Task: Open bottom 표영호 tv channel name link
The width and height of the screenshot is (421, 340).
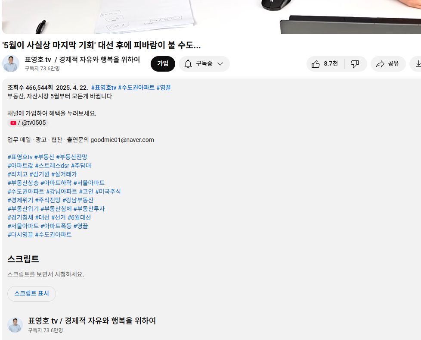Action: (92, 321)
